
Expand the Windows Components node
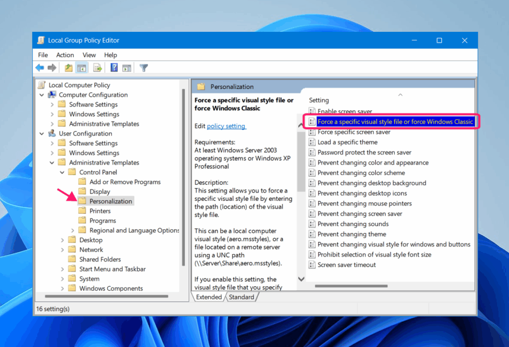point(62,288)
